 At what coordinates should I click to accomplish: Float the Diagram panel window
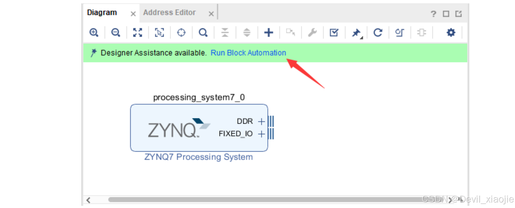(458, 14)
